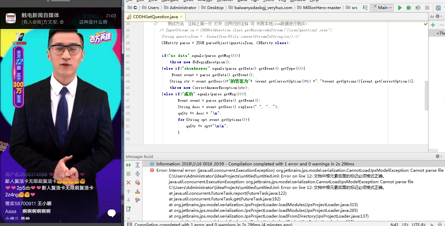Click src folder breadcrumb

point(351,7)
